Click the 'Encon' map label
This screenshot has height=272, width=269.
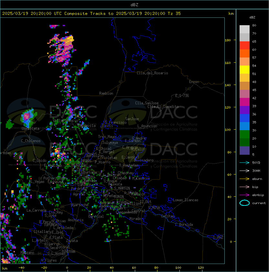click(194, 82)
